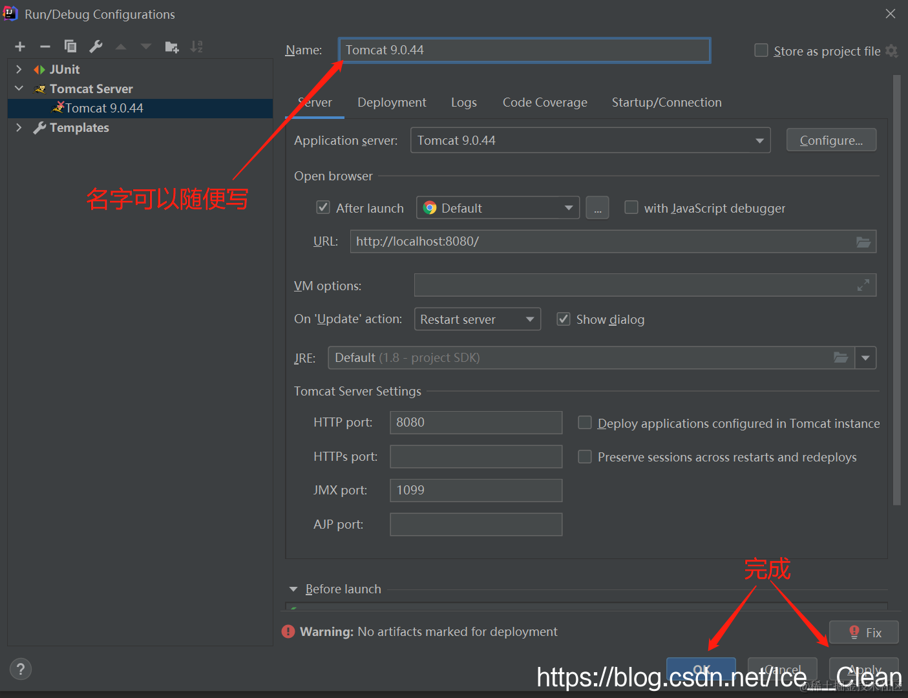Click the AJP port field

476,524
